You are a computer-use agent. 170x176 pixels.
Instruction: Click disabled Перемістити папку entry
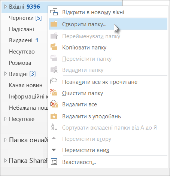tap(108, 59)
